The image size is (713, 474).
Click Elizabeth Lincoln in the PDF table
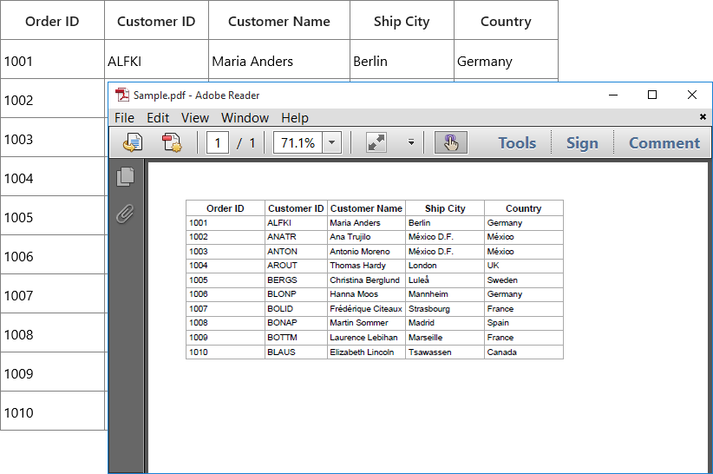362,352
